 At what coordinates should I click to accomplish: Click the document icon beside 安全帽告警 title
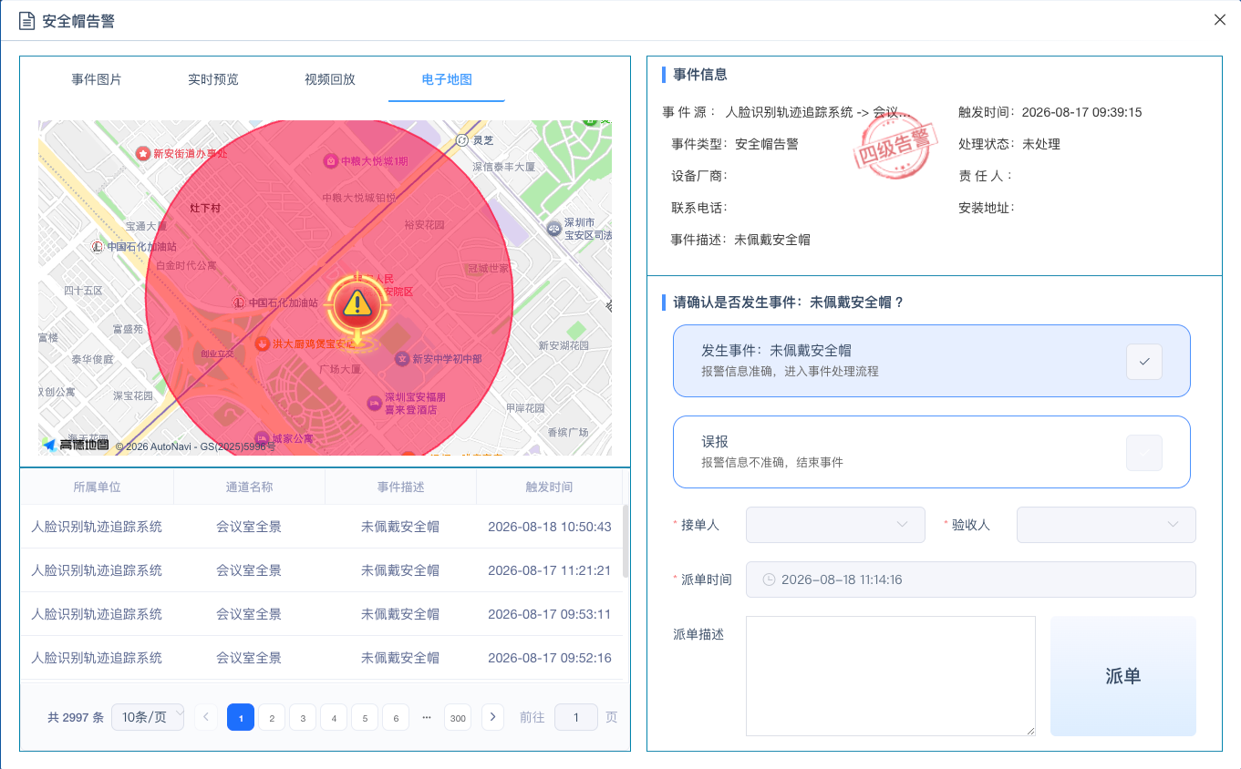(x=27, y=21)
